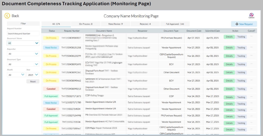Select the Need Revise: 9 tab
Viewport: 263px width, 136px height.
pos(116,24)
